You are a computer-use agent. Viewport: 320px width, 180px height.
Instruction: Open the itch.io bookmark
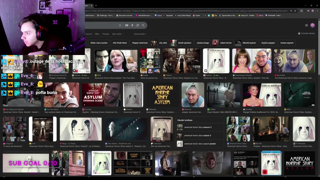pos(260,15)
